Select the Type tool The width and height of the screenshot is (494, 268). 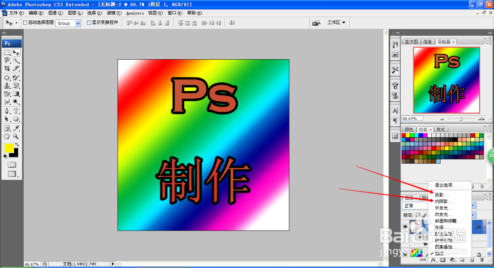(16, 111)
